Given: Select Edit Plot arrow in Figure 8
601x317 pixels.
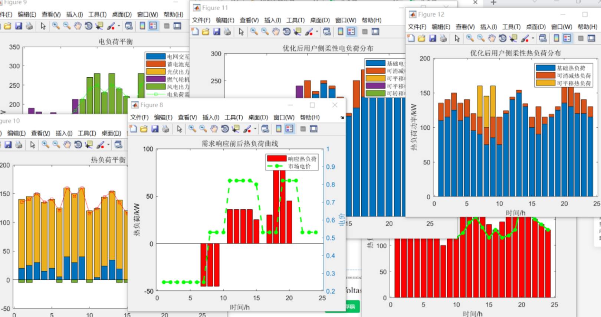Looking at the screenshot, I should (x=180, y=129).
